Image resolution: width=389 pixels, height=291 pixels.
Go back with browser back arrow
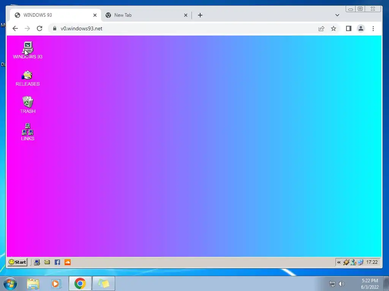tap(15, 28)
